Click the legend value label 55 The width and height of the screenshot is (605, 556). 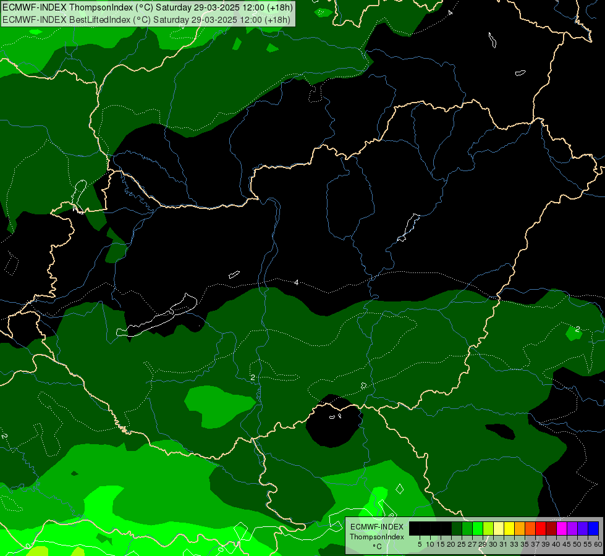pyautogui.click(x=588, y=544)
